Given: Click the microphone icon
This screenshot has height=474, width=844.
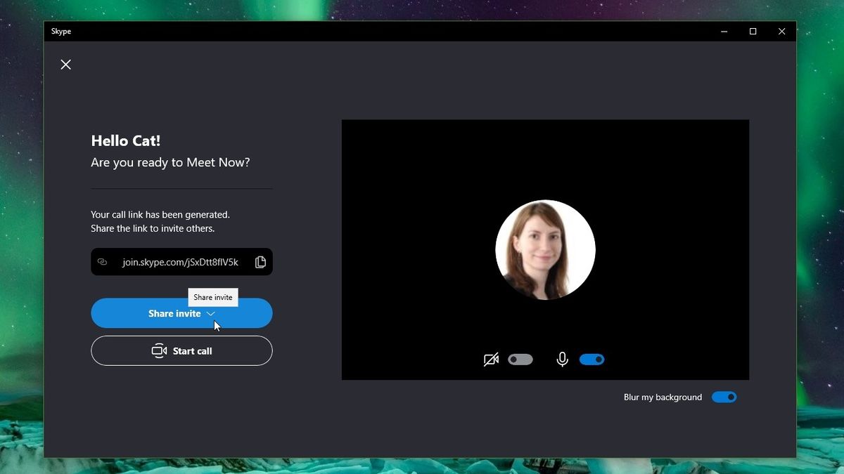Looking at the screenshot, I should pyautogui.click(x=562, y=359).
